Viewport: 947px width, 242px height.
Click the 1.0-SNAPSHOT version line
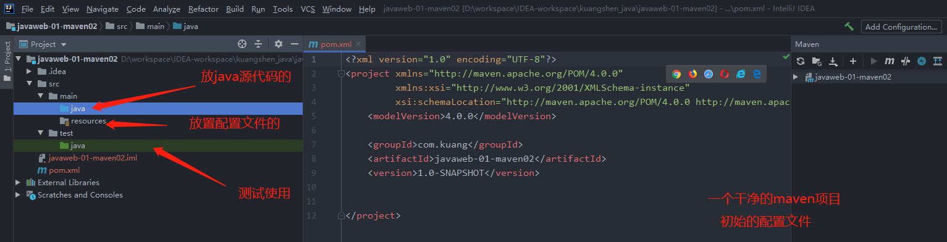454,173
